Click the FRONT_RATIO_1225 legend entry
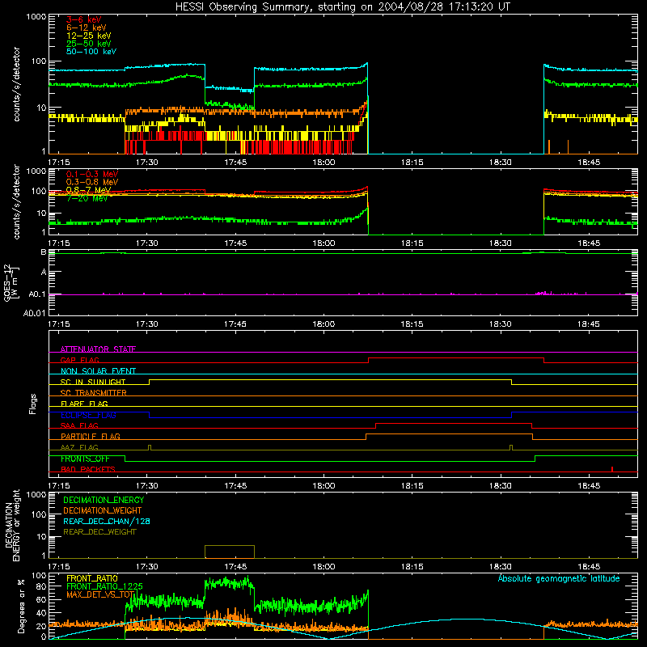Image resolution: width=647 pixels, height=647 pixels. pyautogui.click(x=104, y=586)
